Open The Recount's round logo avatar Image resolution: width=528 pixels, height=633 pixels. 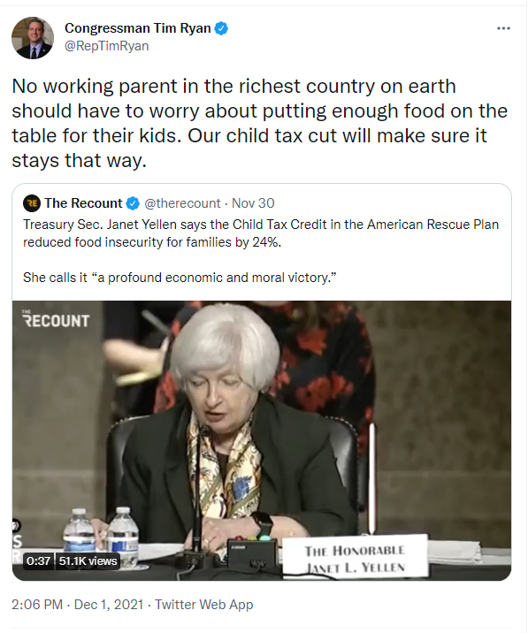[32, 203]
